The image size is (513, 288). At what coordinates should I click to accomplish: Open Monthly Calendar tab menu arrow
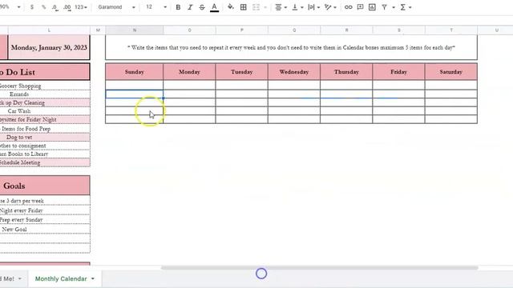pos(93,278)
